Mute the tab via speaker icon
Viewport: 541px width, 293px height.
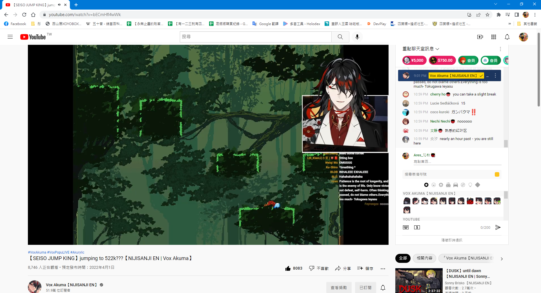tap(59, 5)
